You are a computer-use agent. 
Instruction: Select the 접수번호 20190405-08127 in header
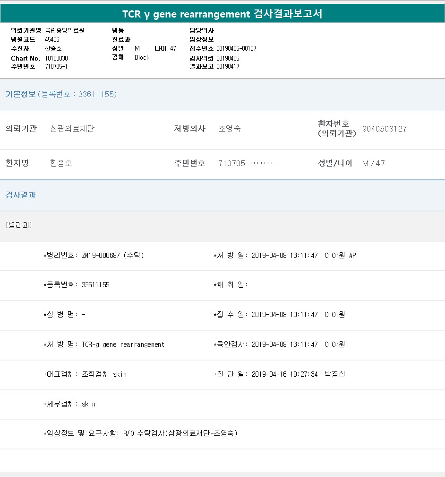pos(236,48)
